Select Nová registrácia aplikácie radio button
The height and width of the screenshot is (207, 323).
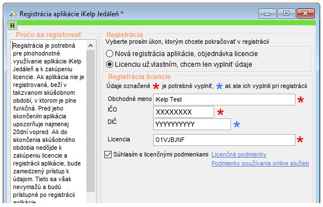109,54
